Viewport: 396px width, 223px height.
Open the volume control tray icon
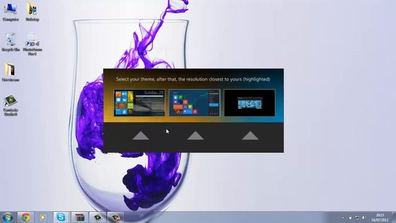(x=364, y=217)
